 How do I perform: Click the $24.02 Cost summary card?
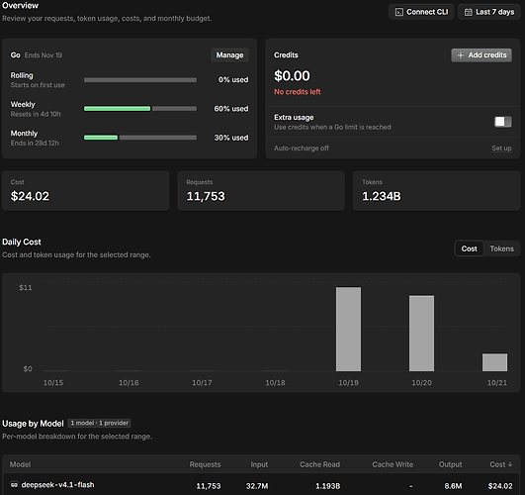click(86, 191)
